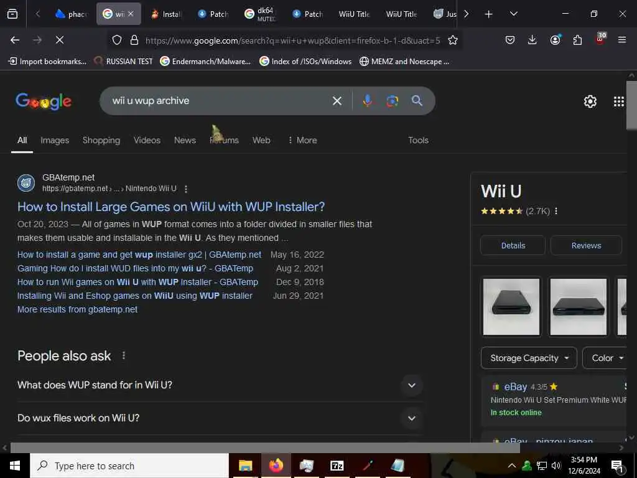Click Windows taskbar search box
637x478 pixels.
click(x=129, y=466)
